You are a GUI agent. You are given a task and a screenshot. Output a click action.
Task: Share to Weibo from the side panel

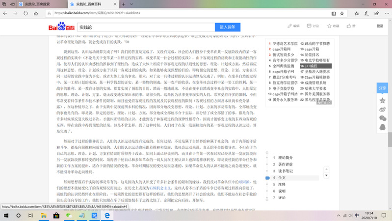point(382,109)
